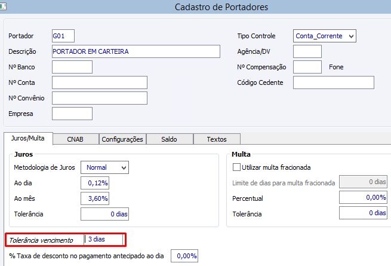This screenshot has height=266, width=391.
Task: Open the Configurações tab
Action: tap(122, 139)
